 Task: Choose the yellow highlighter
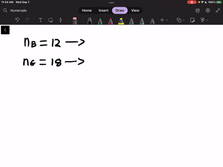[121, 21]
